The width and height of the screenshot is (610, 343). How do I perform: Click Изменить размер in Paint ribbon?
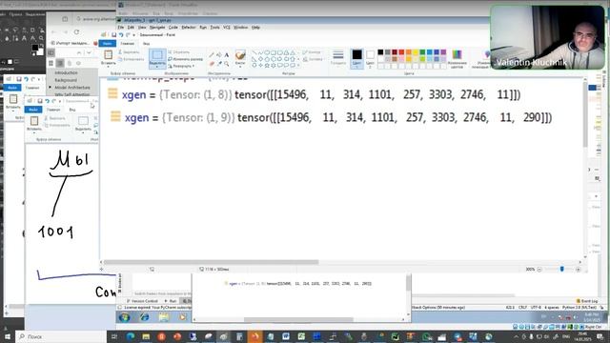tap(185, 59)
